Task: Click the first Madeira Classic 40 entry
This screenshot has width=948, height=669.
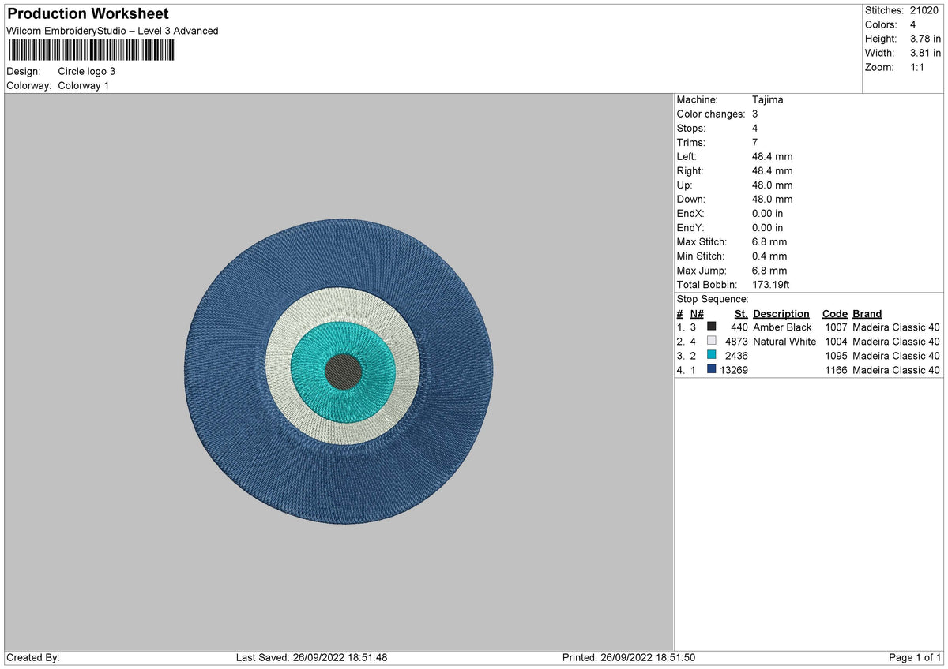Action: pos(893,327)
